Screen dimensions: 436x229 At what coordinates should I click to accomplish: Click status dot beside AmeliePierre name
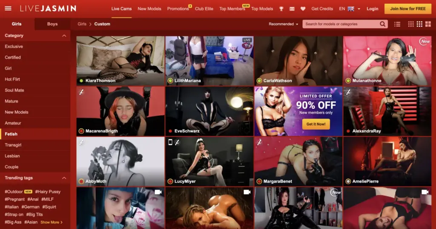point(348,181)
